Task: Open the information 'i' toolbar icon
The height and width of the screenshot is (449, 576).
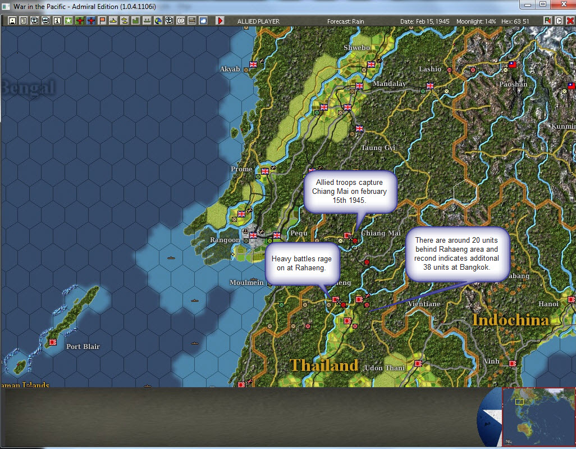Action: click(57, 21)
